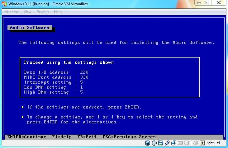Click the CPU virtualization chip icon
This screenshot has width=228, height=148.
point(186,143)
